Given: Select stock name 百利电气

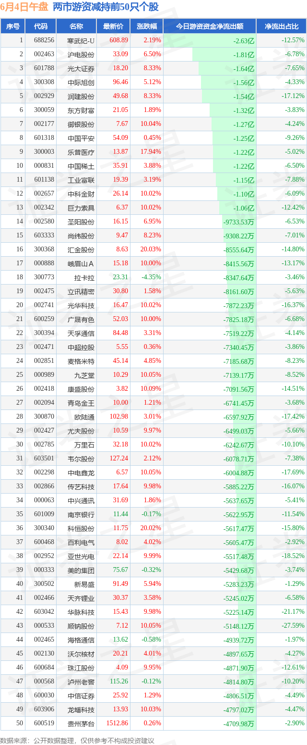Looking at the screenshot, I should 81,542.
